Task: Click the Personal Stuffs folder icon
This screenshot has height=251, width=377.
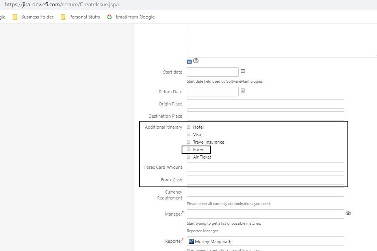Action: (x=63, y=17)
